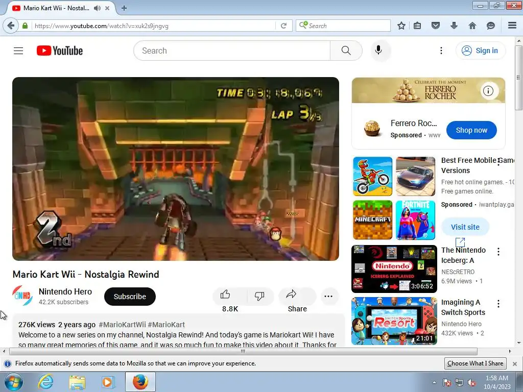Click the Minecraft game ad thumbnail
523x392 pixels.
[x=372, y=220]
